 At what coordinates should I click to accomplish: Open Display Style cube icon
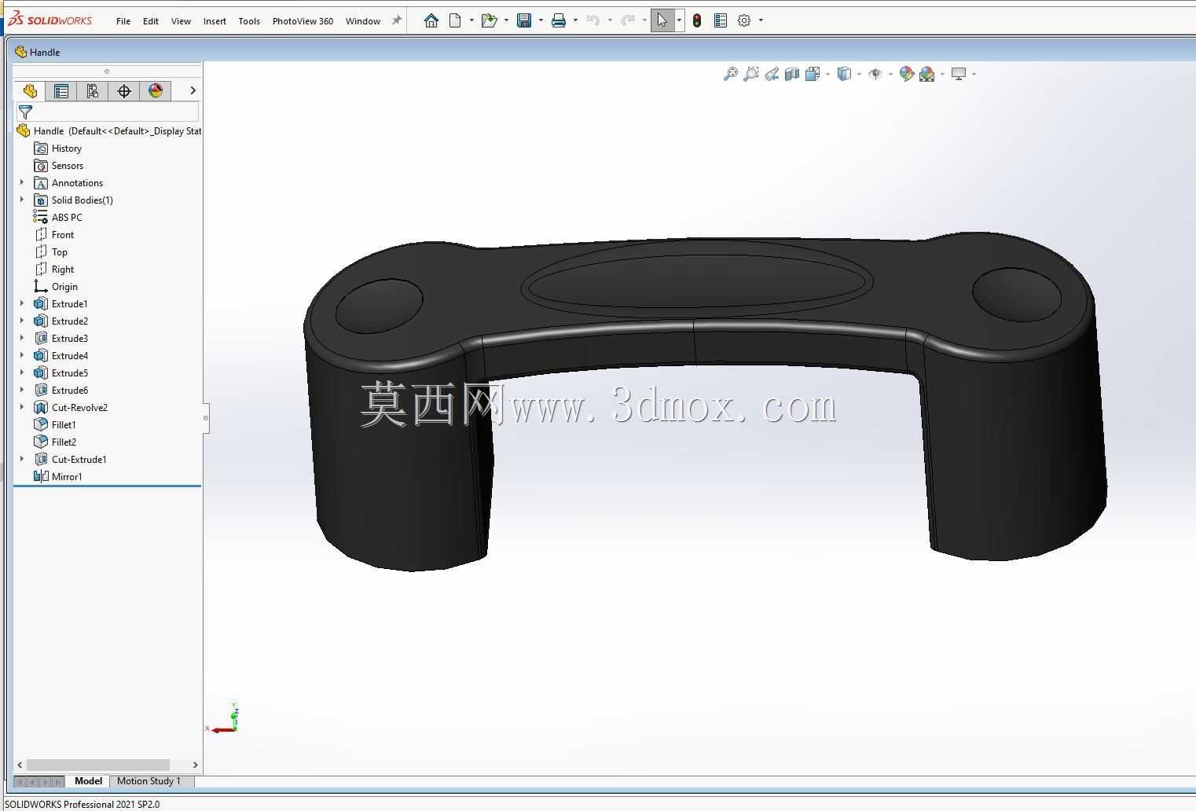(844, 74)
